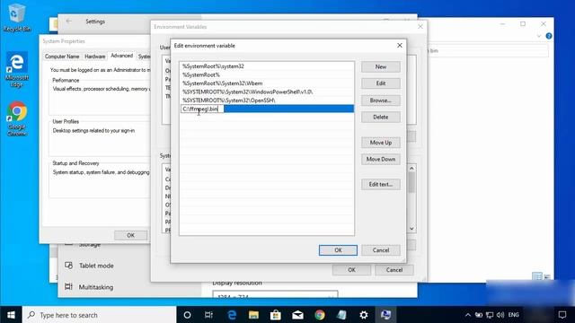Click OK in System Properties
The image size is (575, 323).
[x=130, y=235]
